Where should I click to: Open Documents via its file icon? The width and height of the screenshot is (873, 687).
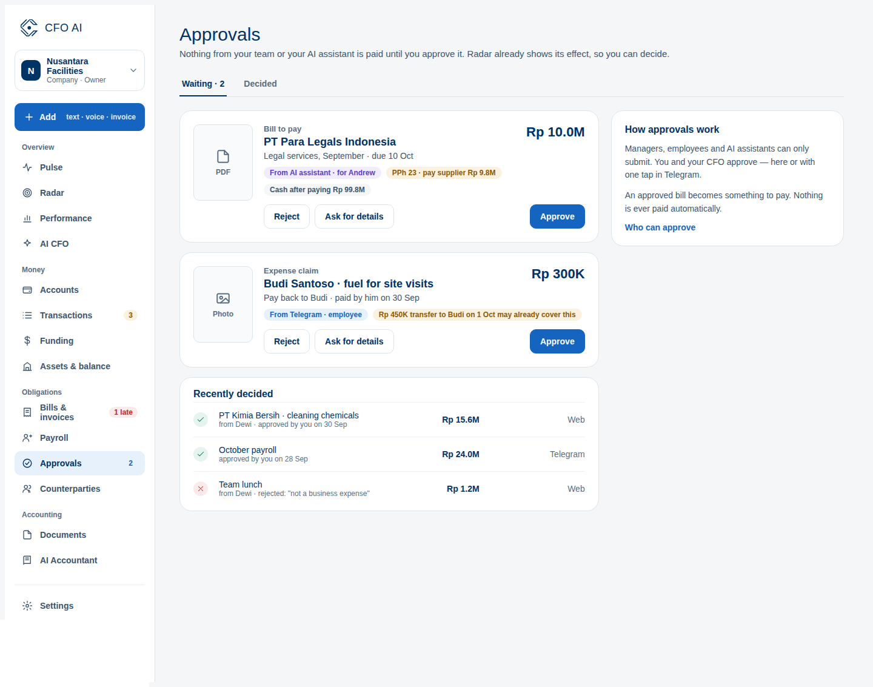[x=27, y=535]
